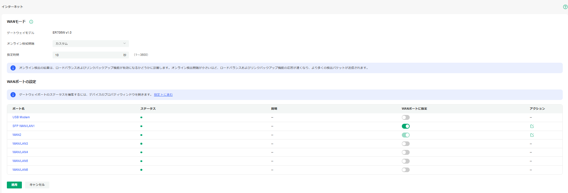Screen dimensions: 568x193
Task: Click the green status dot for WAN/LAN6
Action: click(x=141, y=170)
